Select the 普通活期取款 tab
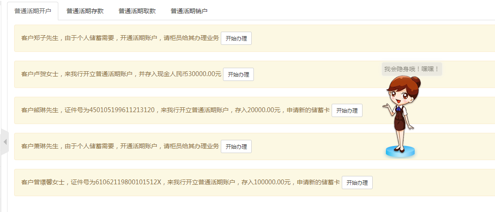The height and width of the screenshot is (212, 495). click(137, 11)
